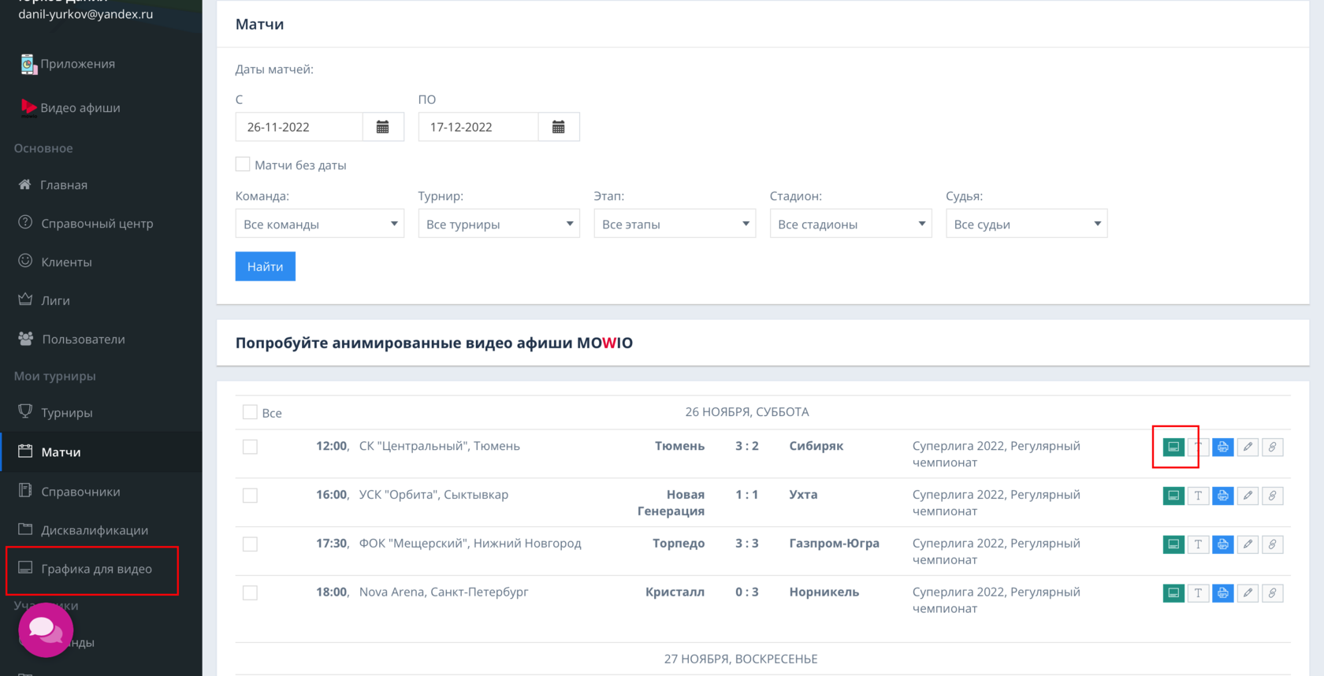This screenshot has height=676, width=1324.
Task: Click text T icon in Новая Генерация row
Action: (1198, 496)
